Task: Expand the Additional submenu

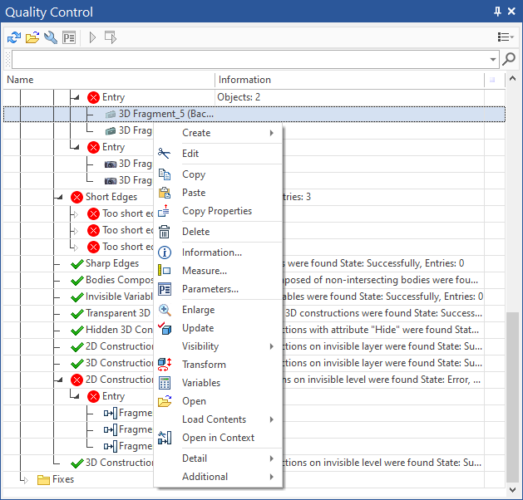Action: click(x=218, y=477)
